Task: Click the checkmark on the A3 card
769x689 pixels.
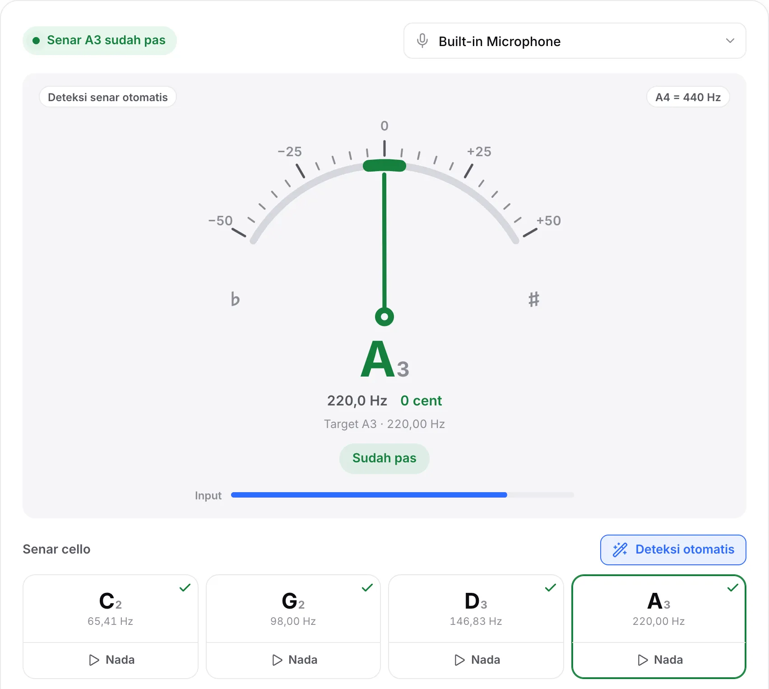Action: click(733, 587)
